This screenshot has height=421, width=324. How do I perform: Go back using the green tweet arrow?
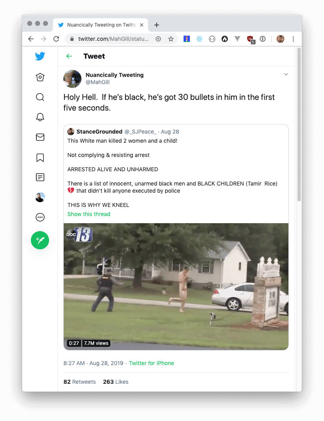69,56
